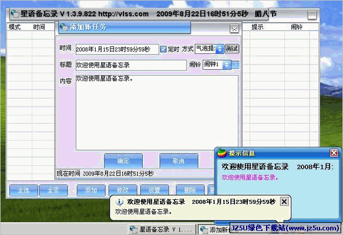Image resolution: width=343 pixels, height=235 pixels.
Task: Switch to 星语备忘录 taskbar item
Action: (x=162, y=229)
